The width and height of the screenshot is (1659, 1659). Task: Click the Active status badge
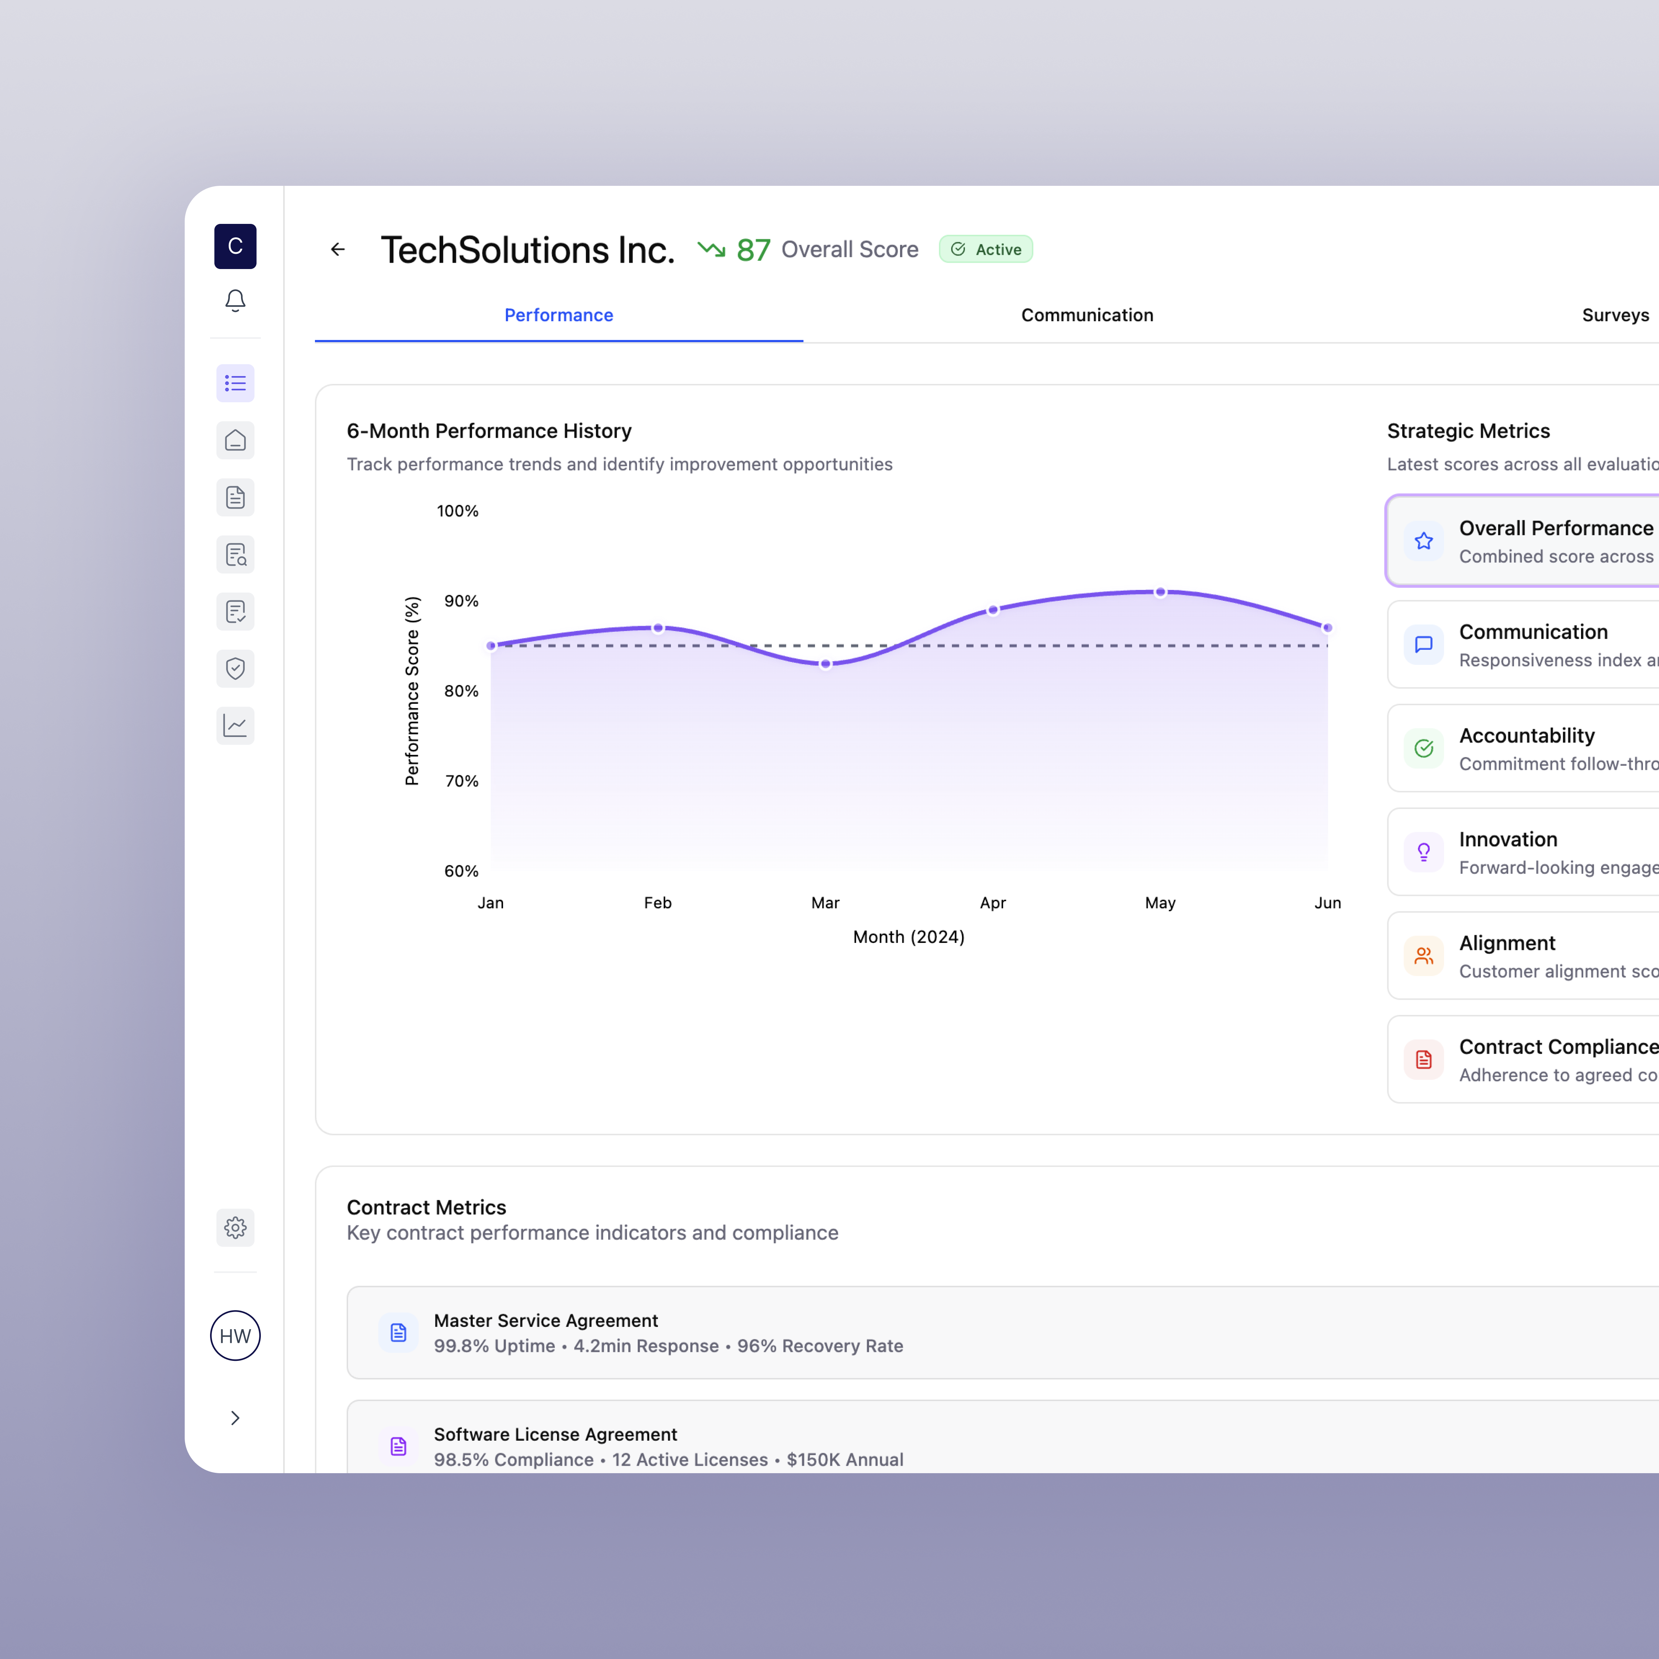click(x=986, y=249)
